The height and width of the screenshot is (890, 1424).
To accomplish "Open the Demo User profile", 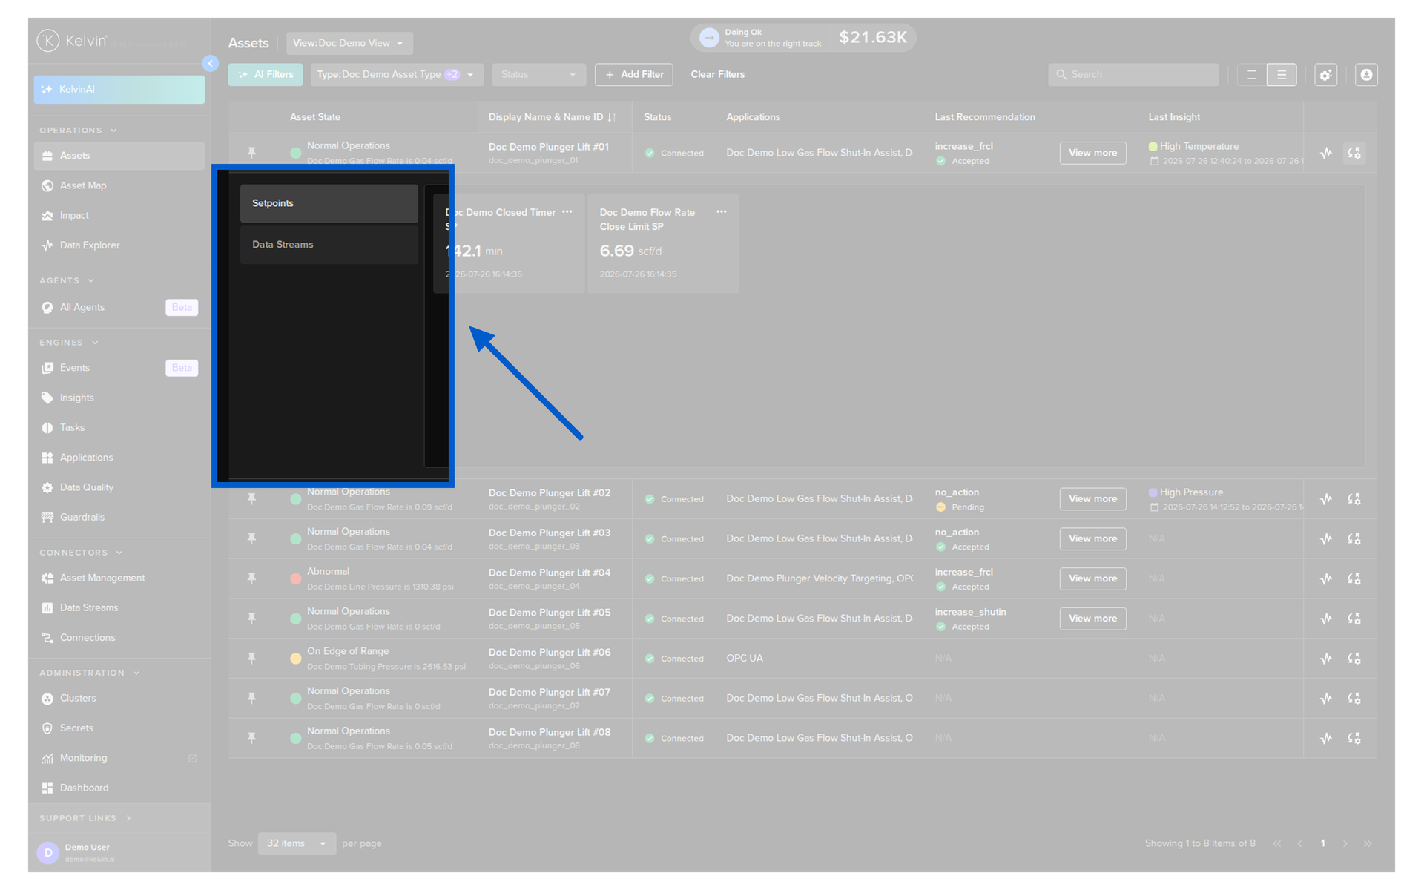I will (x=119, y=853).
